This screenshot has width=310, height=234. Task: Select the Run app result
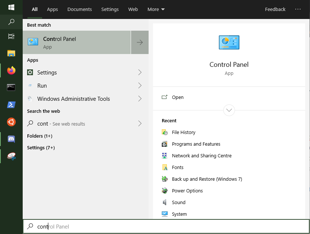(86, 85)
